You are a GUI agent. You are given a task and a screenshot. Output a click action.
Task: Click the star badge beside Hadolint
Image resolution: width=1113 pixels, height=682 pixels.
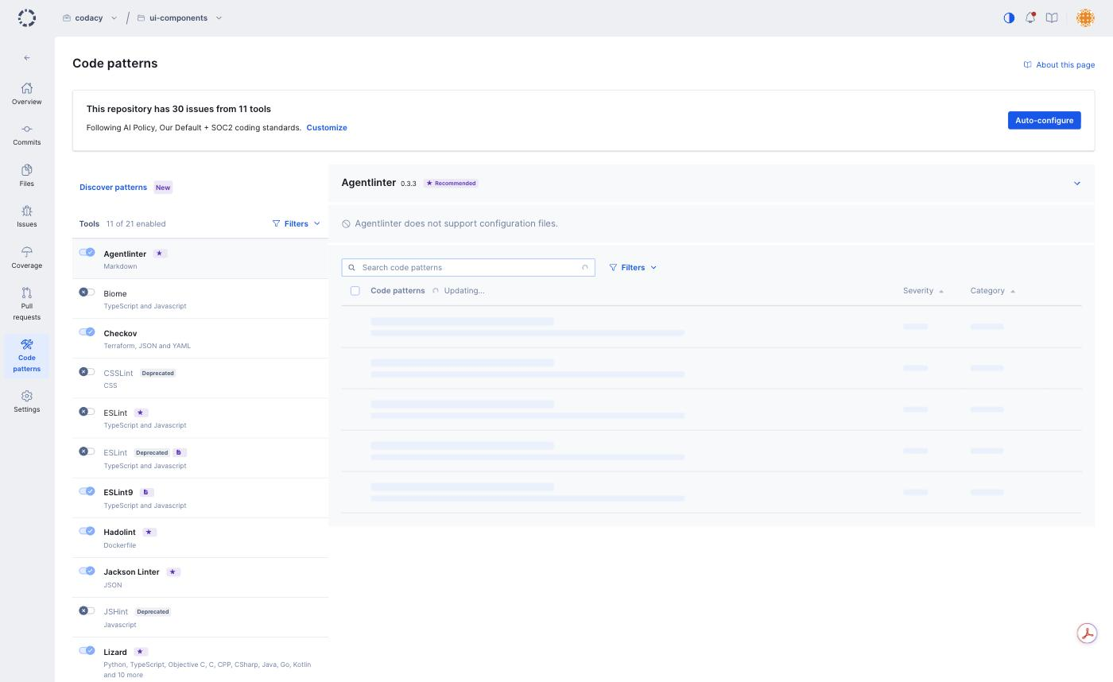click(x=149, y=532)
